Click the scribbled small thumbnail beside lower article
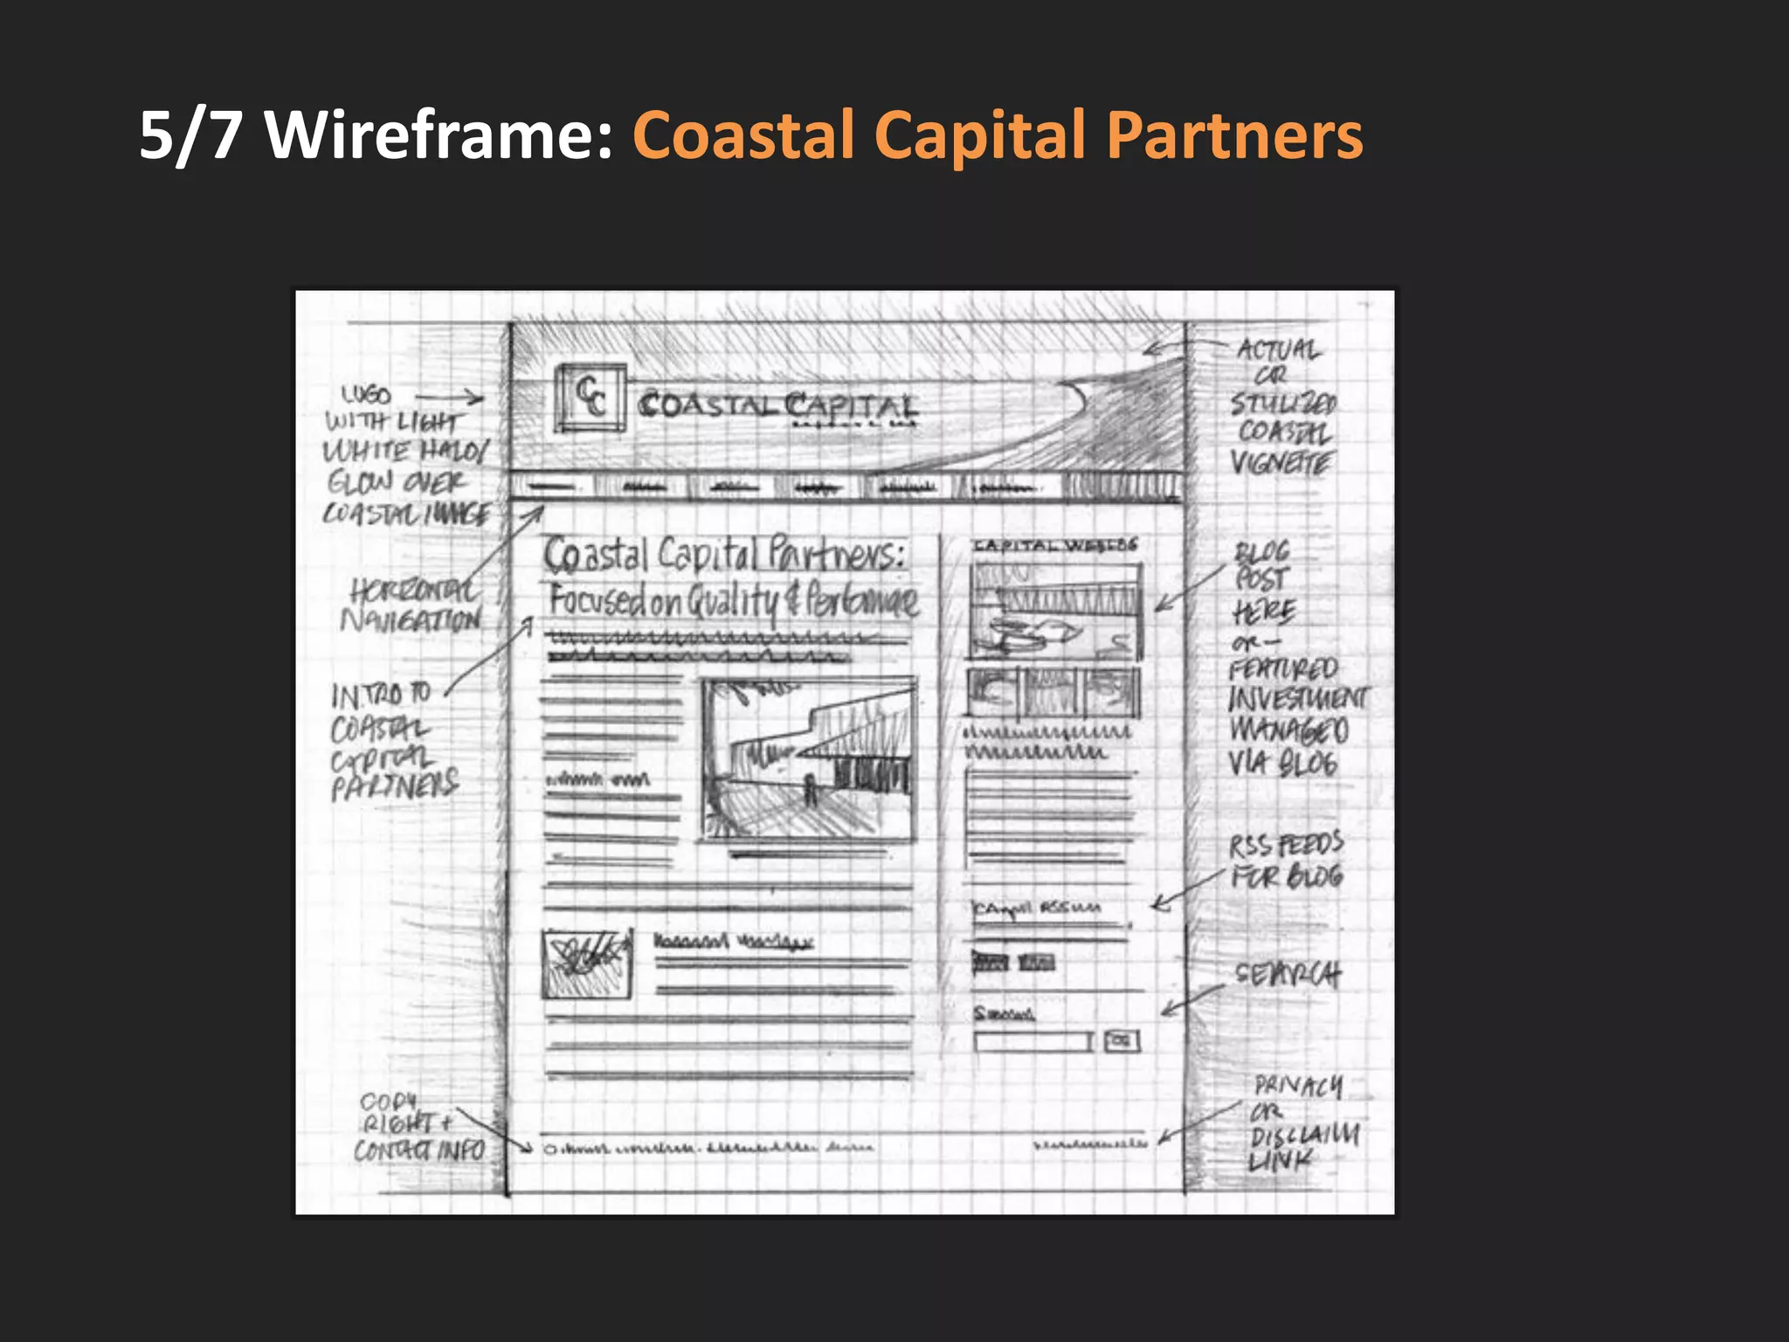The height and width of the screenshot is (1342, 1789). click(587, 965)
